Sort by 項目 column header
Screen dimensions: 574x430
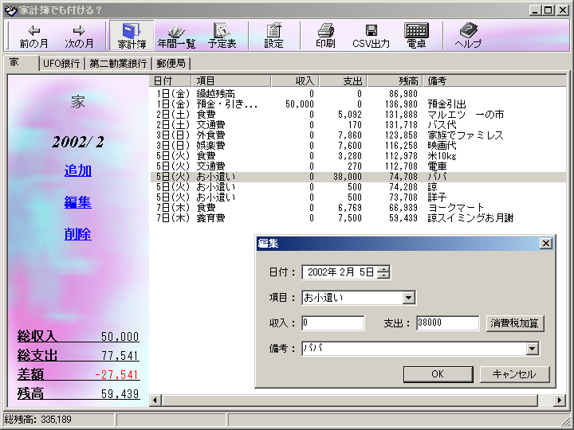231,80
